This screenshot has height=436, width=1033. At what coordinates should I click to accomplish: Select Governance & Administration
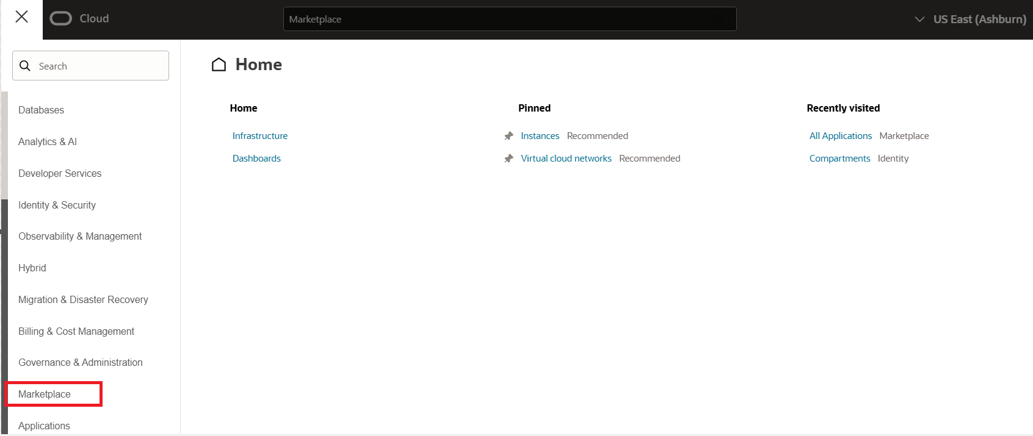pos(81,362)
